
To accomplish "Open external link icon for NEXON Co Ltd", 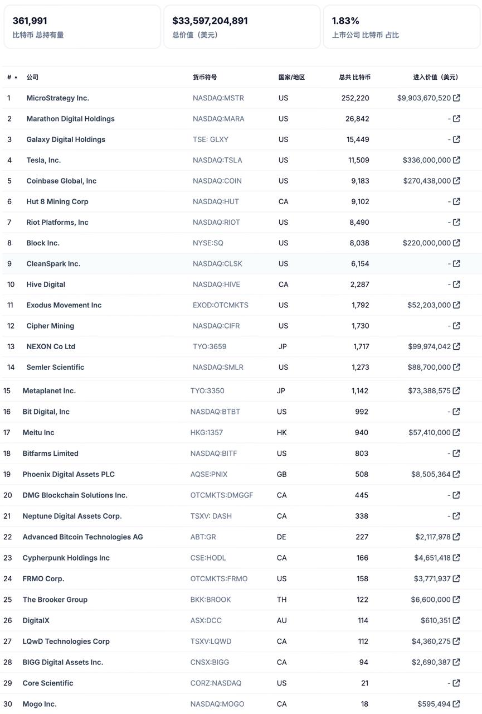I will tap(456, 346).
